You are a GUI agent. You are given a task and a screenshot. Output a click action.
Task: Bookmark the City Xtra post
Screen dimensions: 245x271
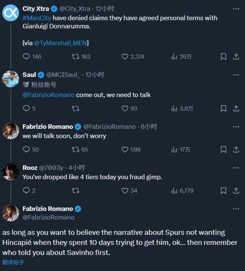[223, 57]
